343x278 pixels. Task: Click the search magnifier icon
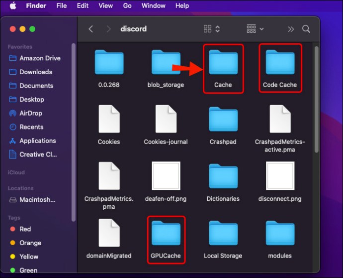pos(306,29)
